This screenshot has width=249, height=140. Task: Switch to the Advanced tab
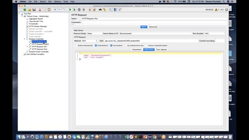153,27
